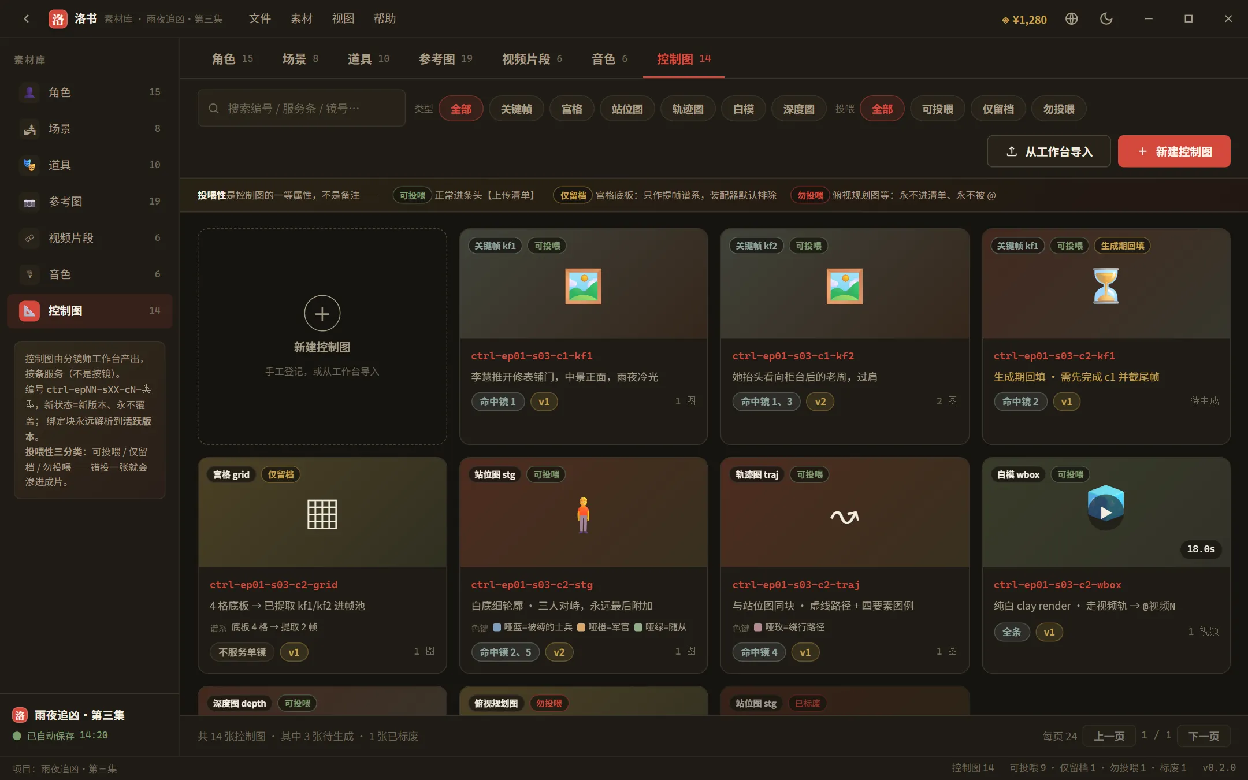Image resolution: width=1248 pixels, height=780 pixels.
Task: Click v2 version chip on c2-stg
Action: click(x=559, y=652)
